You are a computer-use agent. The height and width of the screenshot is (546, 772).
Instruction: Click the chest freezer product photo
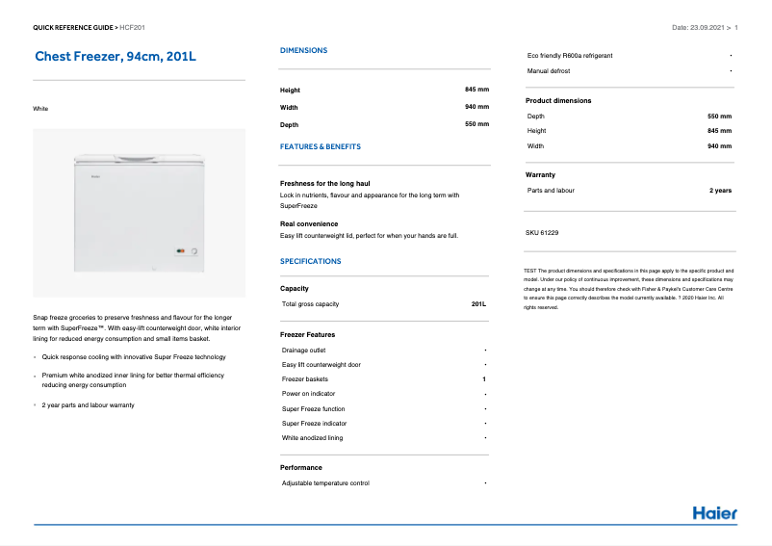(x=139, y=213)
